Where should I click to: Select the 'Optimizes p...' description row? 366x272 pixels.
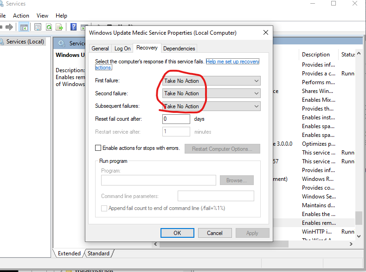pos(319,144)
